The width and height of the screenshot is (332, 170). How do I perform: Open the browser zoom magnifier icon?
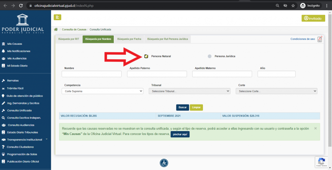[278, 6]
